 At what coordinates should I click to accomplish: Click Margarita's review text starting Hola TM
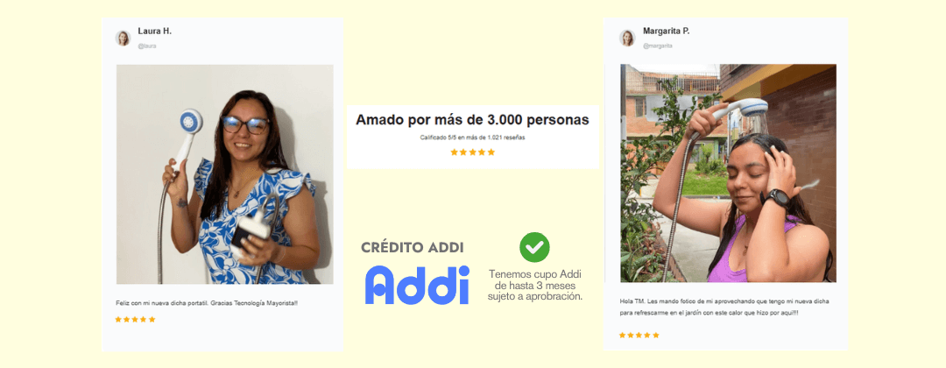coord(724,307)
